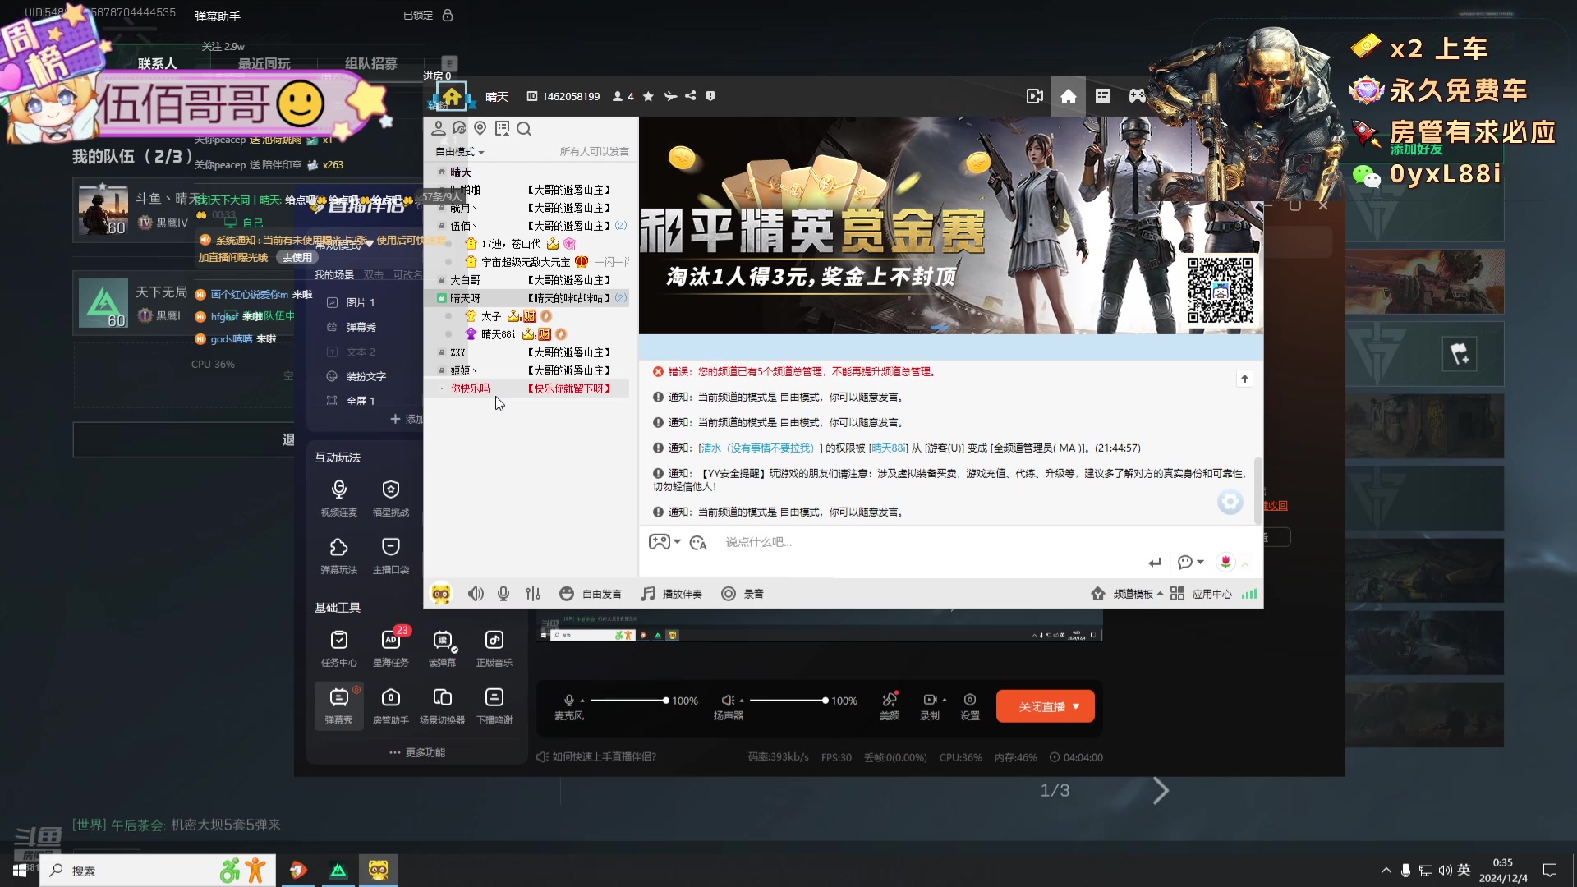1577x887 pixels.
Task: Click the favorite star icon in YY header
Action: coord(648,96)
